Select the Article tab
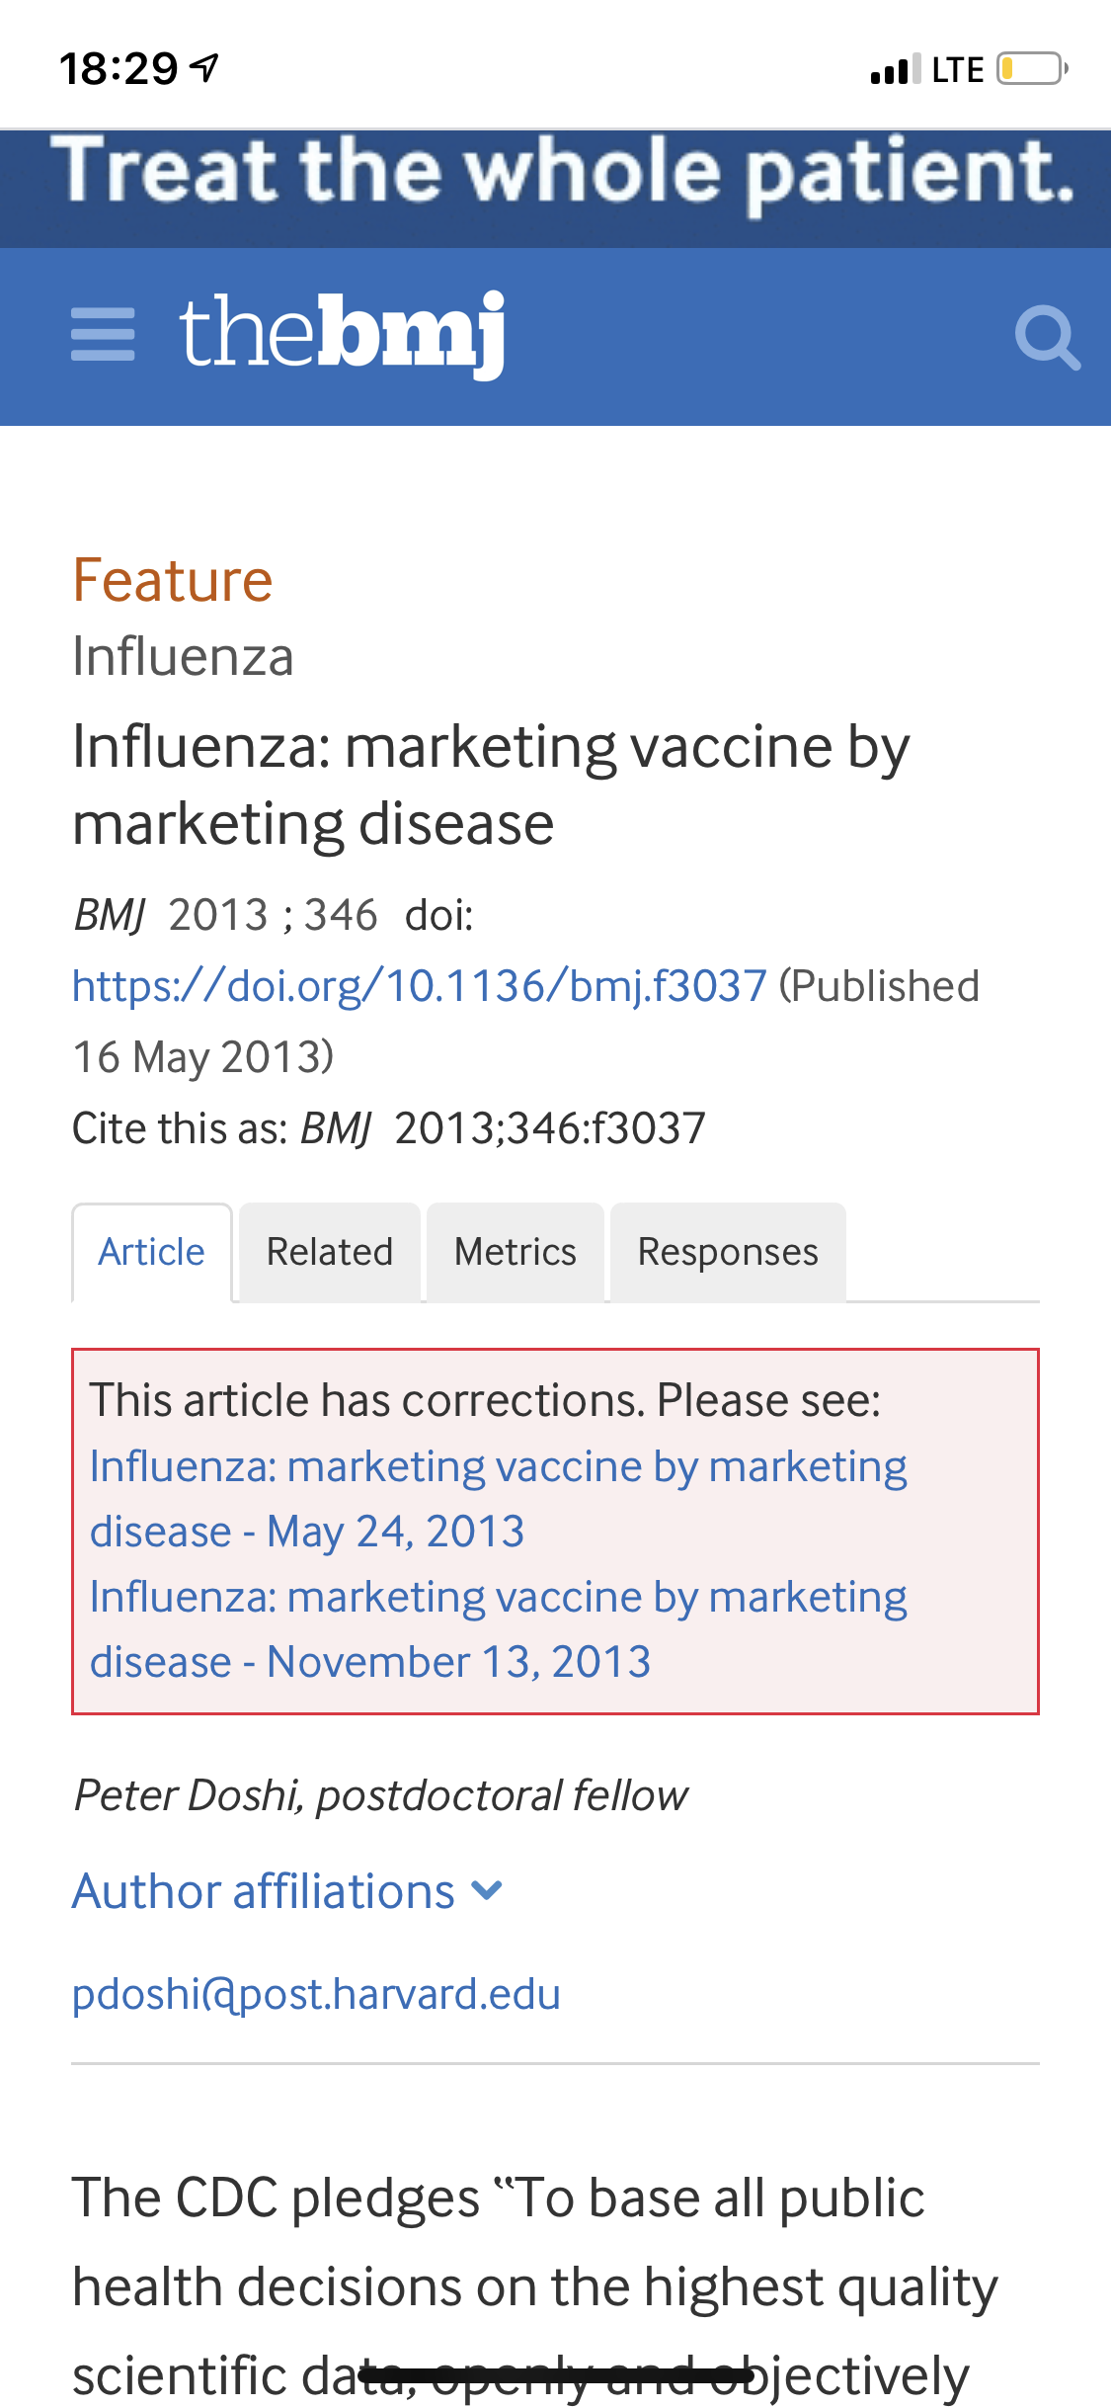This screenshot has width=1111, height=2407. pyautogui.click(x=151, y=1252)
